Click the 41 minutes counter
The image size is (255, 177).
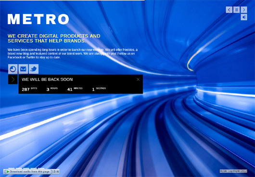(x=75, y=89)
